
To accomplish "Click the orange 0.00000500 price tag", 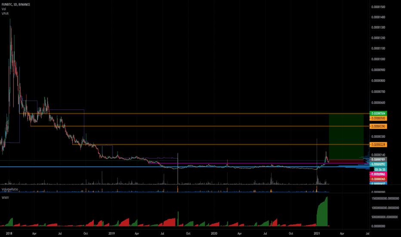I will point(378,118).
